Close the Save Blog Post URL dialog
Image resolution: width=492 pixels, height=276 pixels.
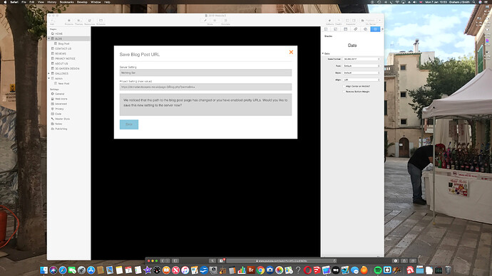291,52
